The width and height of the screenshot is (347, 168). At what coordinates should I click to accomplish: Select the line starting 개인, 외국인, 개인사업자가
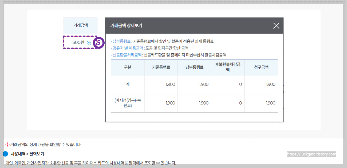(91, 163)
